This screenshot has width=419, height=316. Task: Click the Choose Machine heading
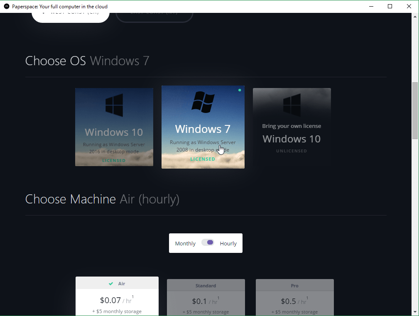pyautogui.click(x=102, y=199)
